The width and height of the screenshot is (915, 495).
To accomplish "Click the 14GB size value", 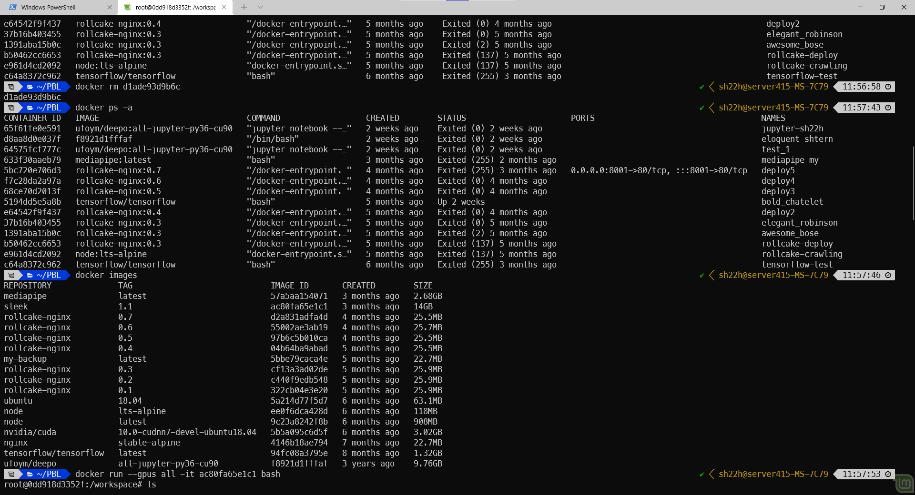I will 423,307.
